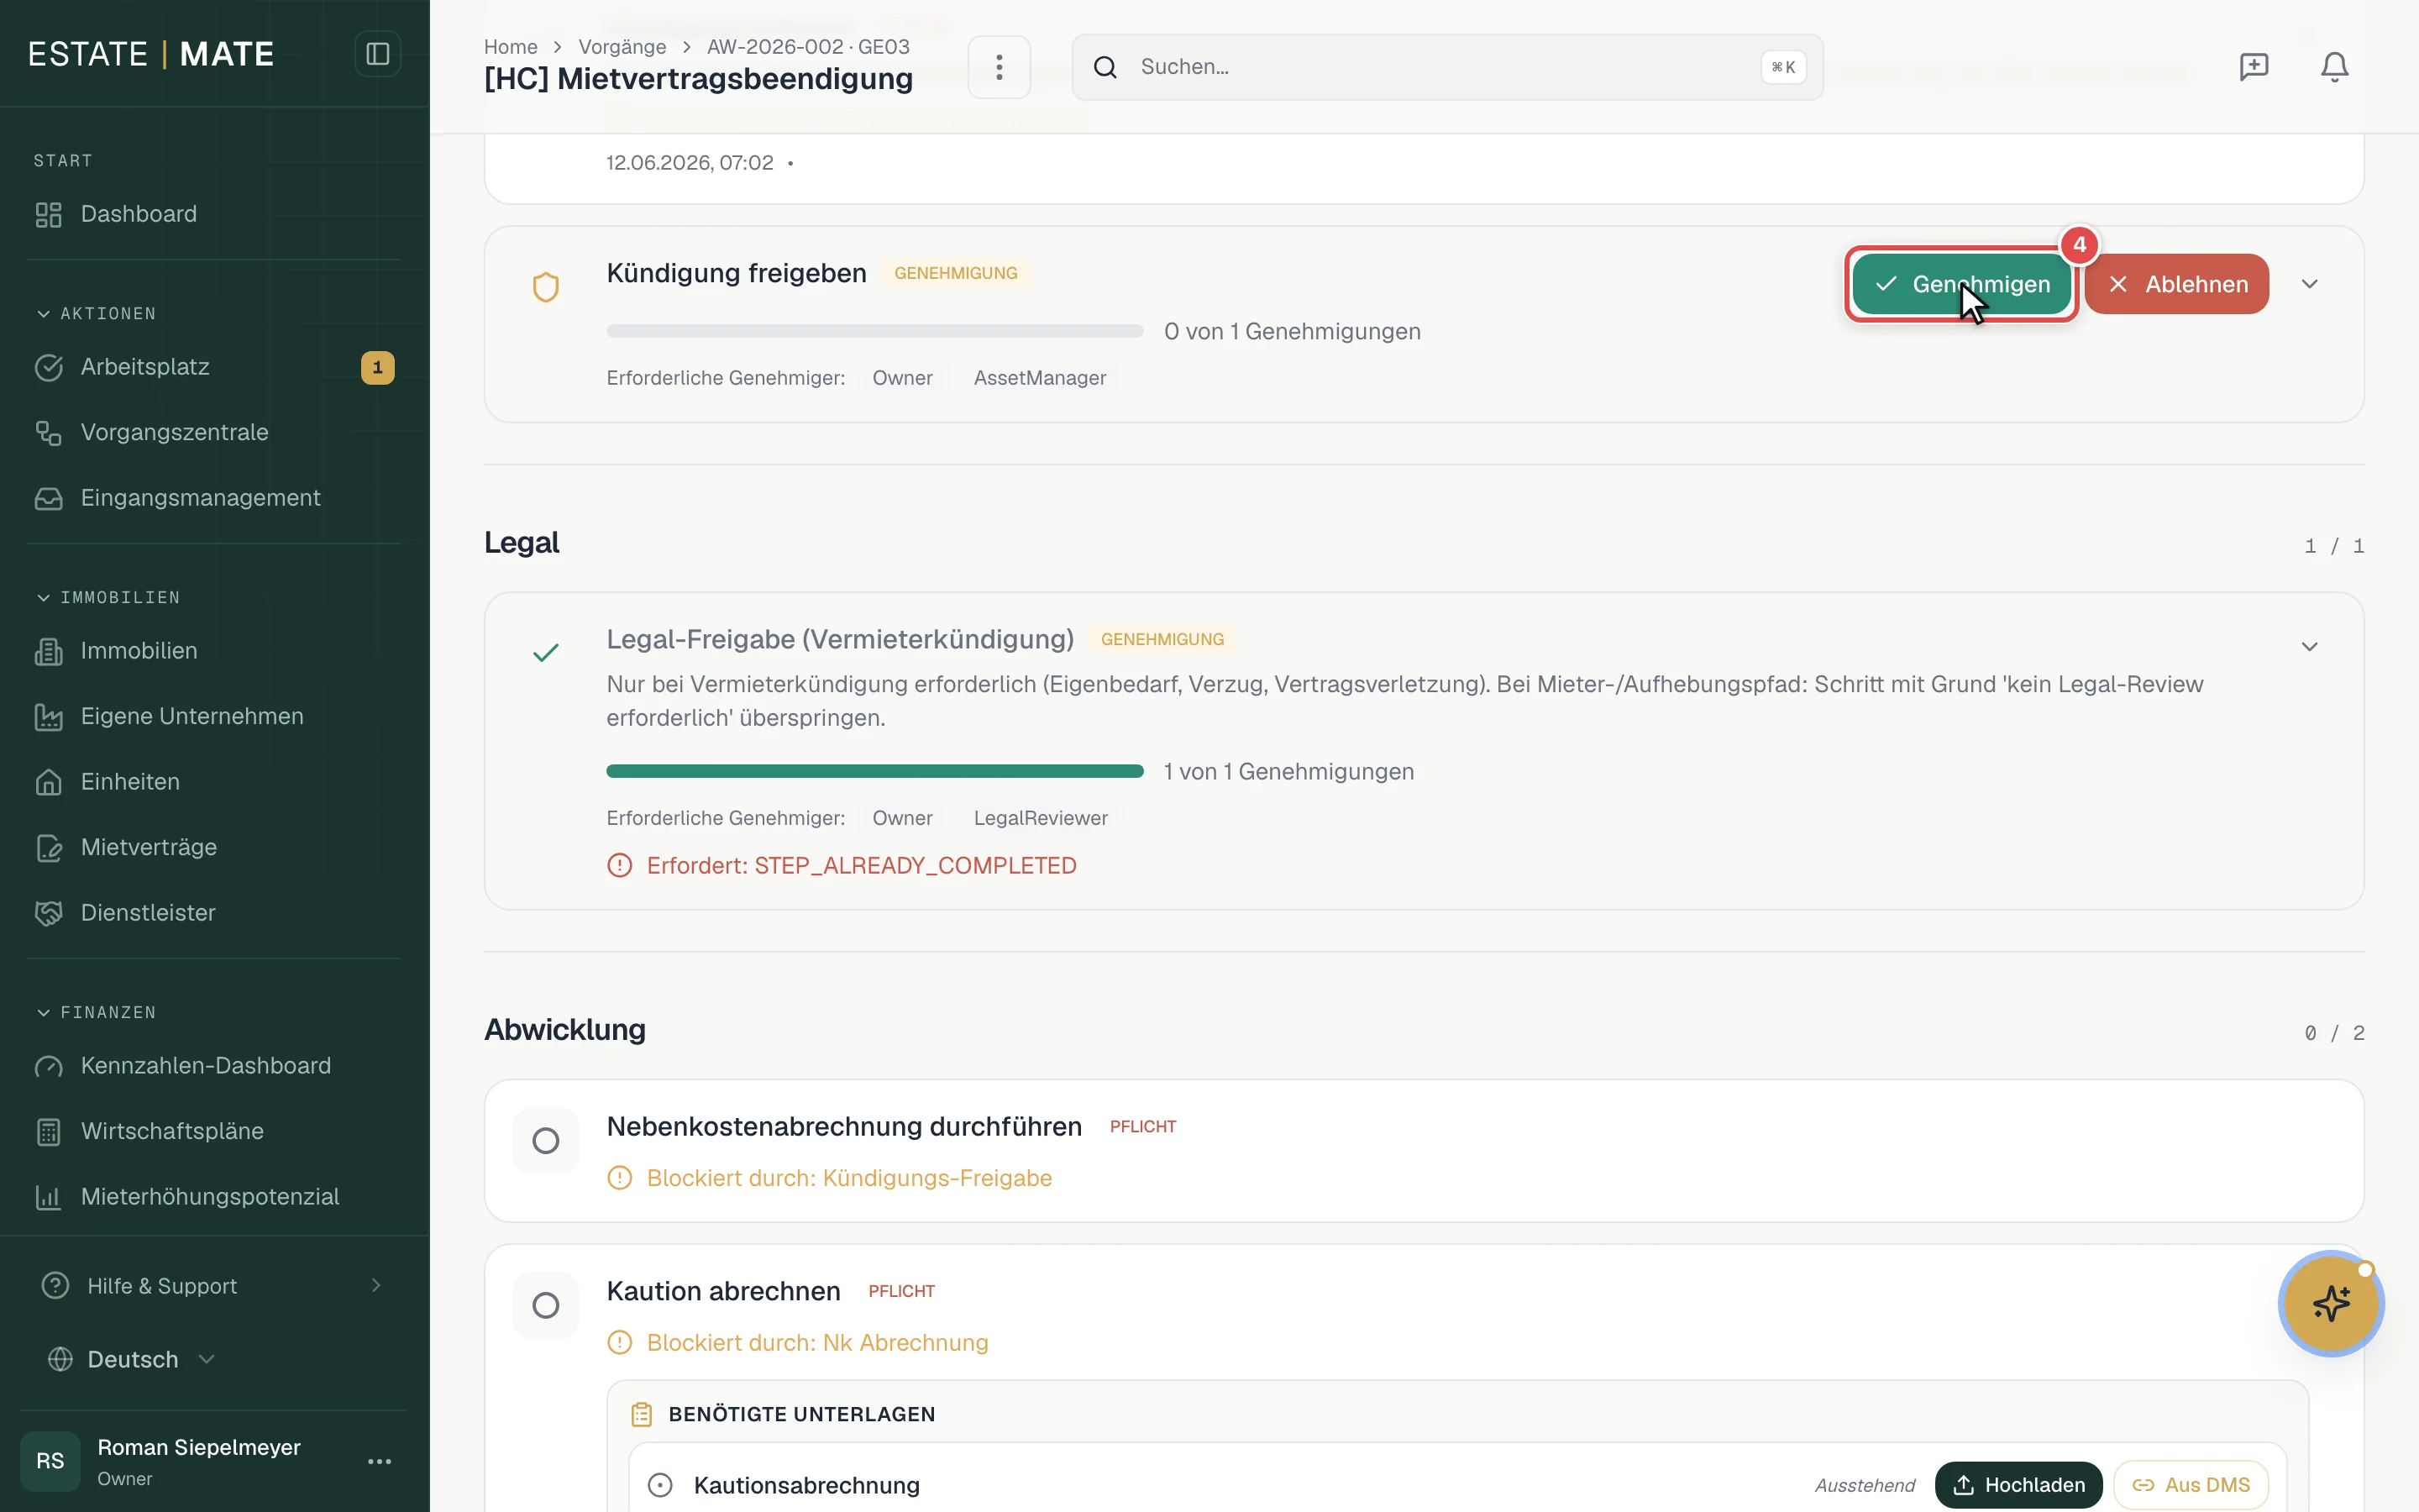Click the LegalReviewer approver tag
Viewport: 2419px width, 1512px height.
1041,818
